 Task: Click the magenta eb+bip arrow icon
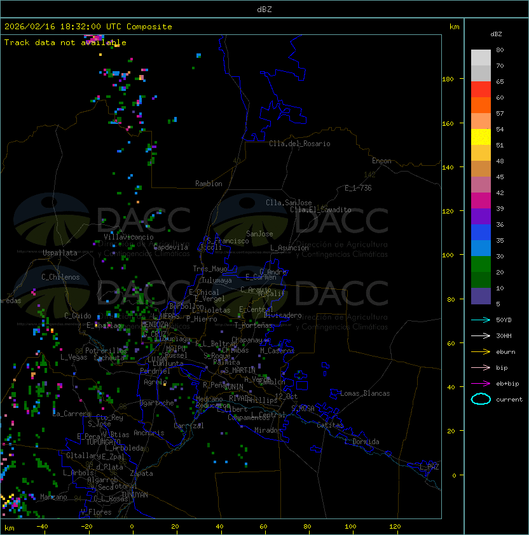481,384
